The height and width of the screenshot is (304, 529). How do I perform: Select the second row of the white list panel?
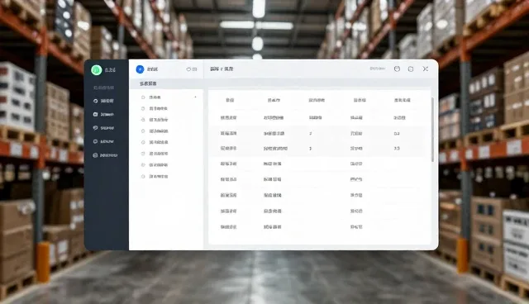click(166, 108)
